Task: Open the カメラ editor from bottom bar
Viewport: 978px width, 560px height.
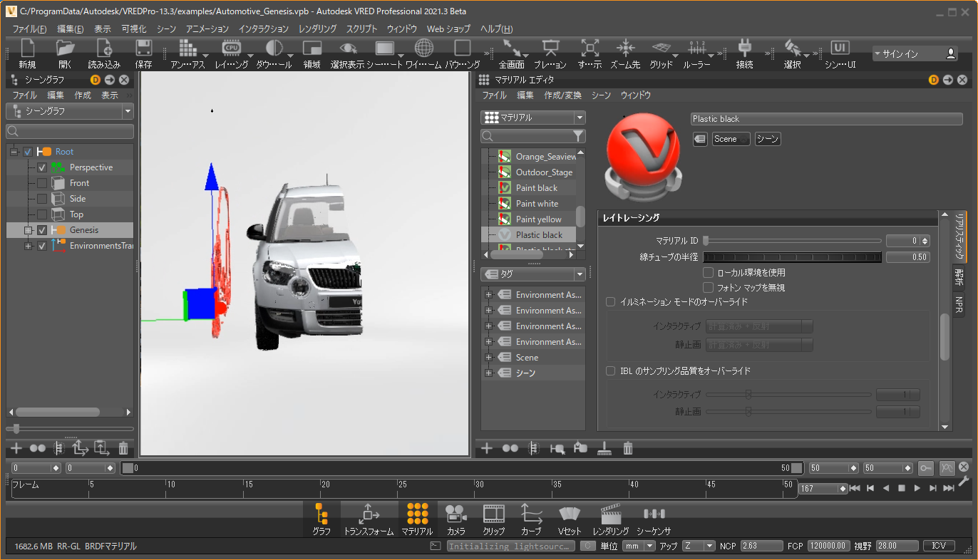Action: [x=455, y=514]
